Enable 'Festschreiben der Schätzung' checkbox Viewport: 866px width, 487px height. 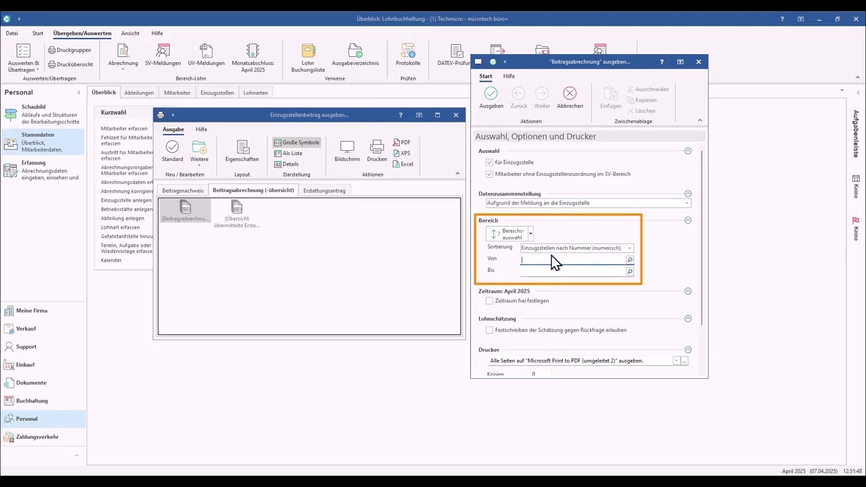pos(489,330)
